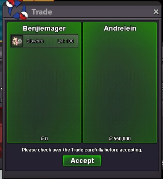Click the Trade window title text
163x179 pixels.
click(42, 12)
